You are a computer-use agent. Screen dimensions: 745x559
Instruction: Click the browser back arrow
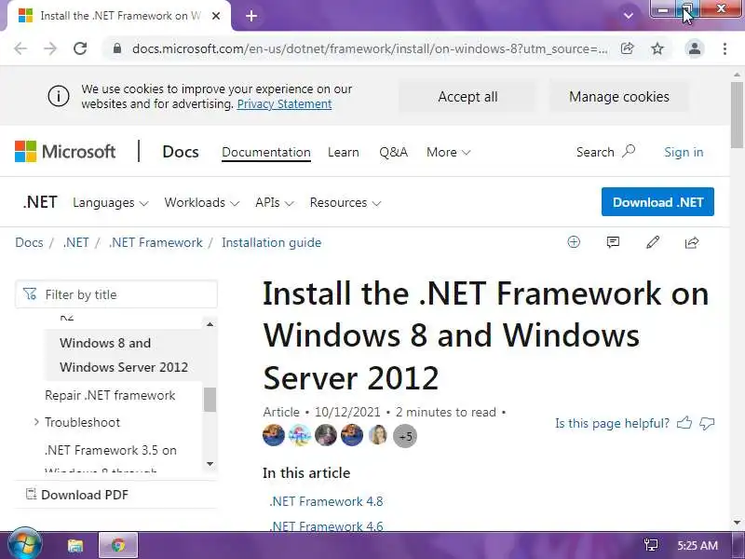pyautogui.click(x=20, y=48)
